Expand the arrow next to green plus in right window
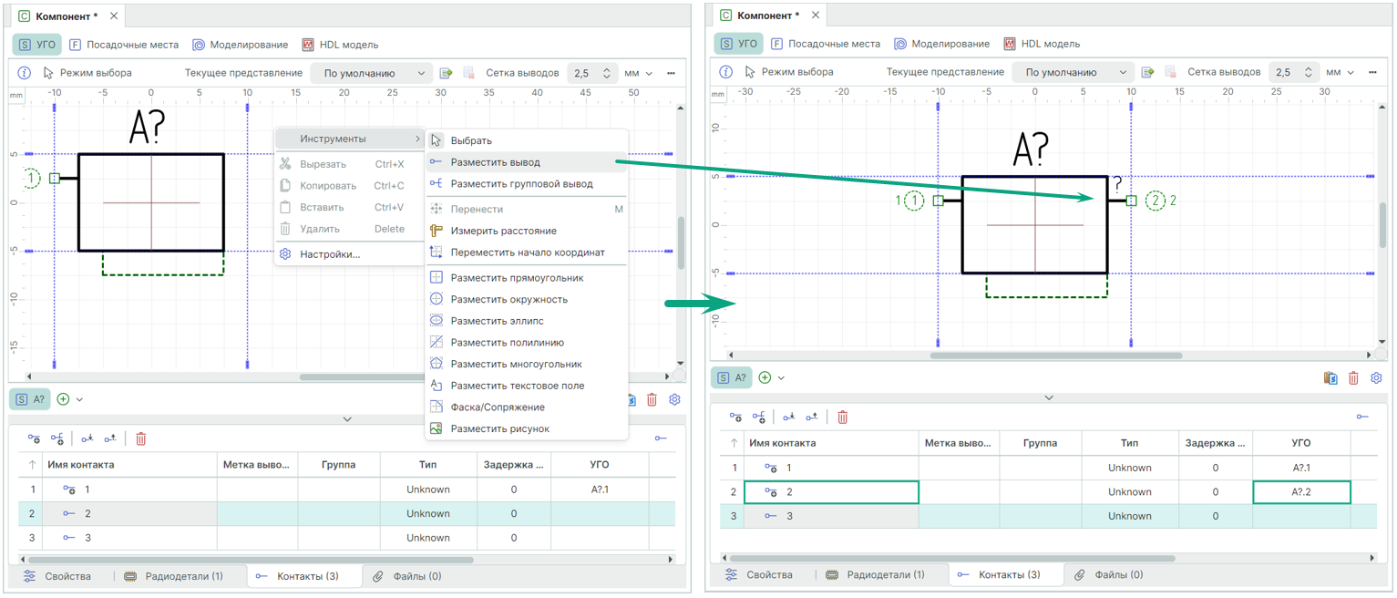The image size is (1397, 598). click(781, 377)
